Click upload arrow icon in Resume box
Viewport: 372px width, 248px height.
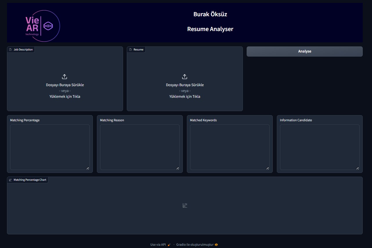click(185, 77)
